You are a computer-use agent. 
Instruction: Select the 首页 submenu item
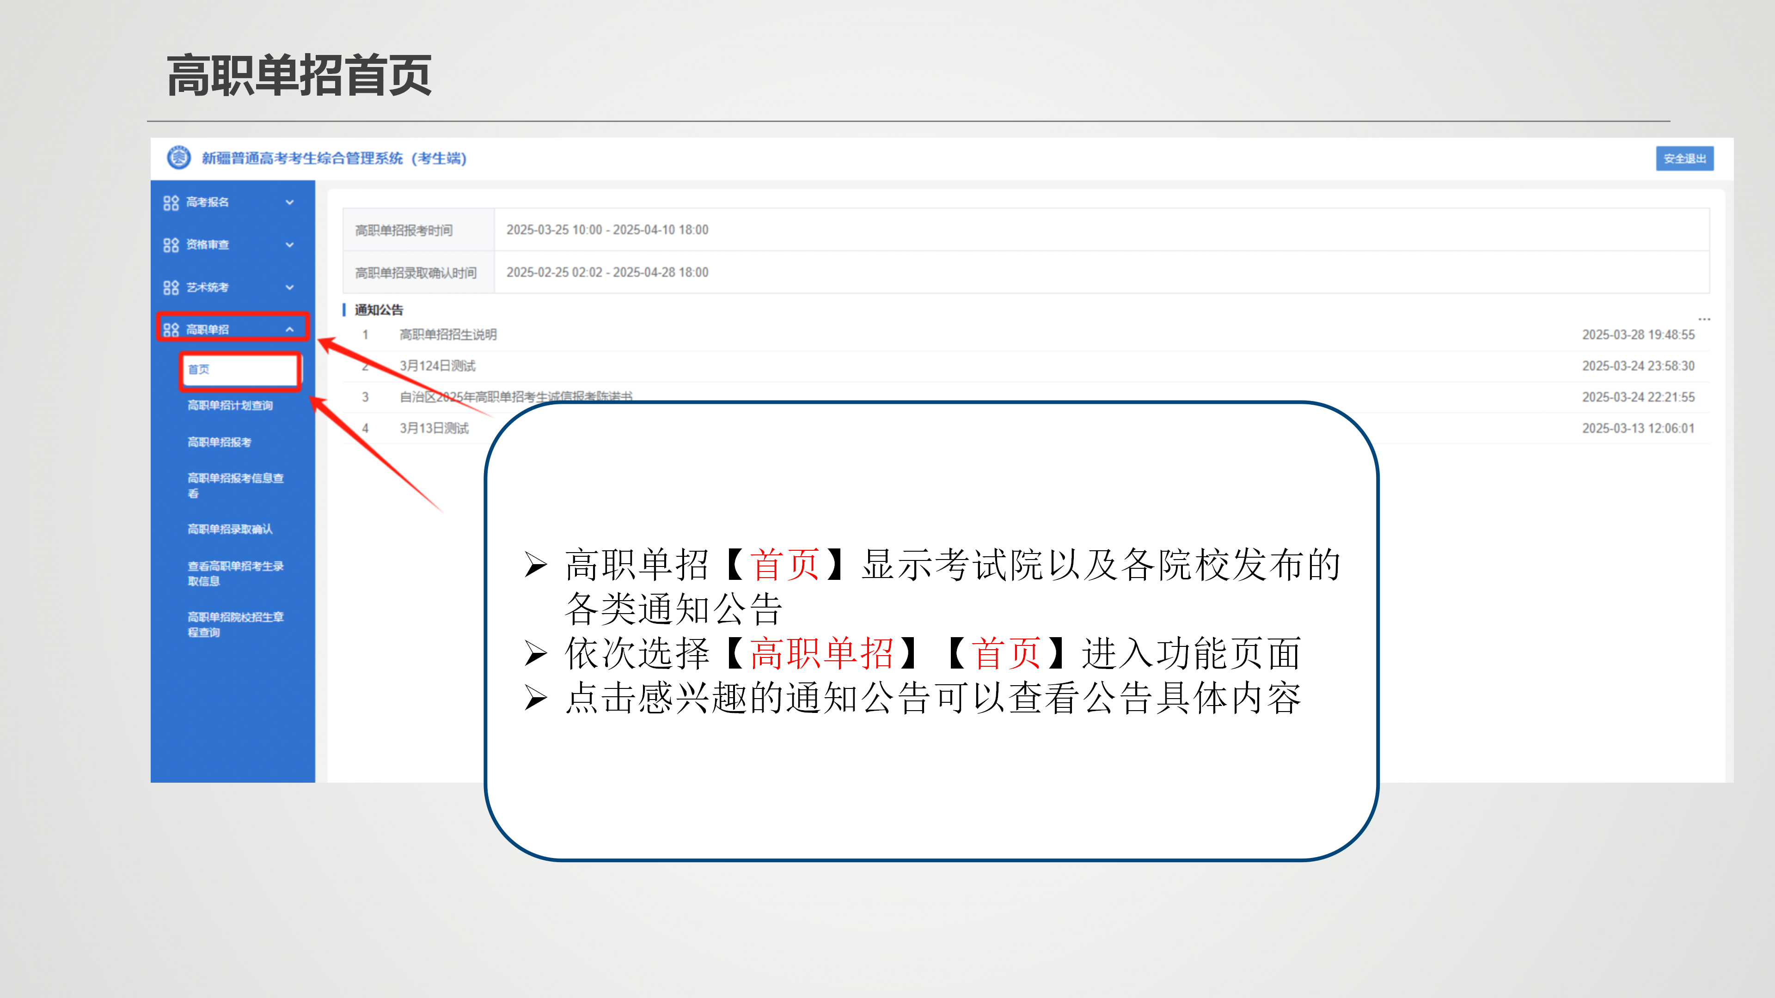[199, 370]
